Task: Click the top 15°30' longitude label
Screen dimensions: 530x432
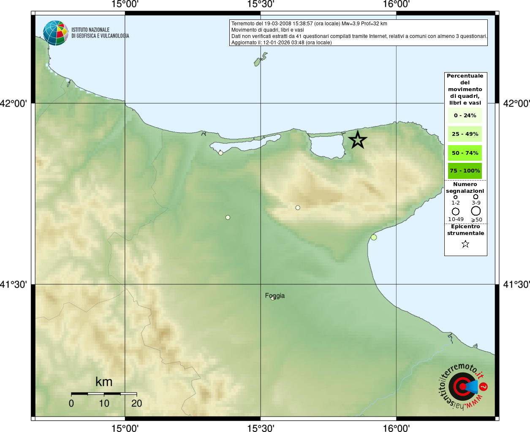Action: coord(261,4)
